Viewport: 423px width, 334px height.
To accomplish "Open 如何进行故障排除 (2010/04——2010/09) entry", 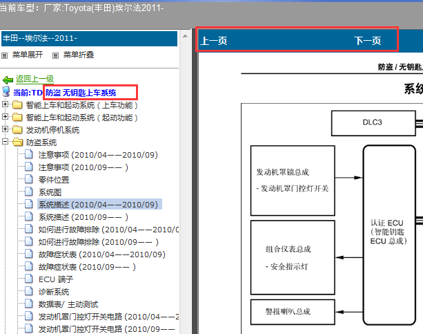I will tap(108, 230).
